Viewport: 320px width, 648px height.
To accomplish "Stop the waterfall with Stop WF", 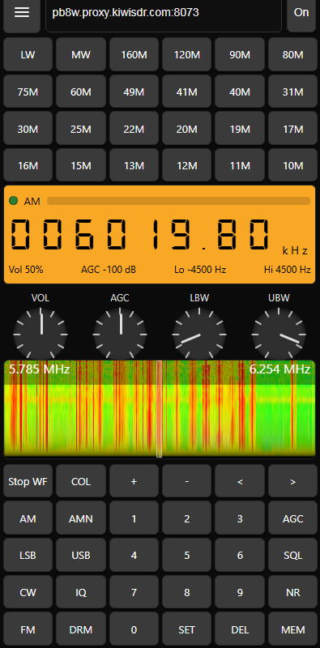I will click(28, 481).
